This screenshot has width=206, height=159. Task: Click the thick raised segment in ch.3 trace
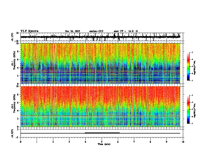tap(102, 133)
